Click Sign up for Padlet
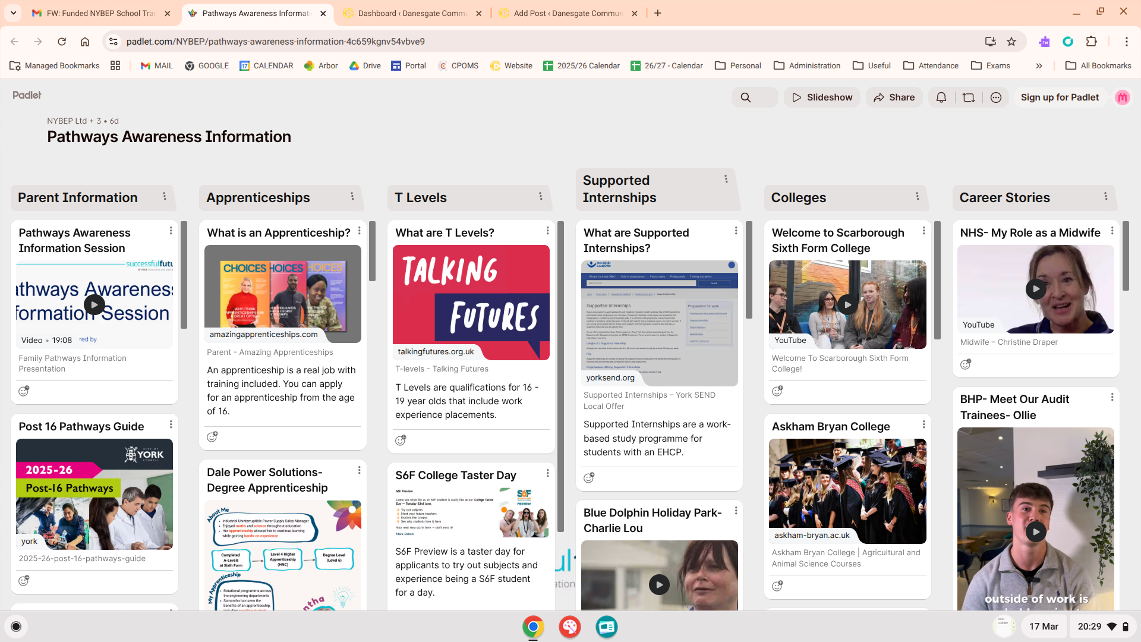Image resolution: width=1141 pixels, height=642 pixels. [1060, 97]
